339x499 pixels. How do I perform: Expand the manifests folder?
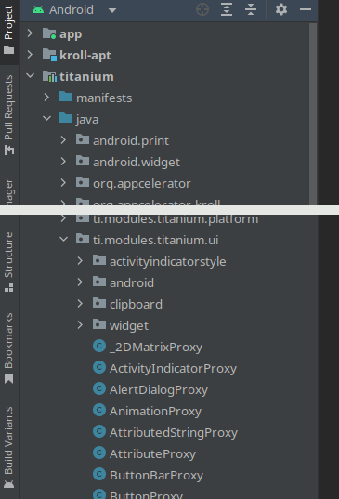(x=46, y=97)
